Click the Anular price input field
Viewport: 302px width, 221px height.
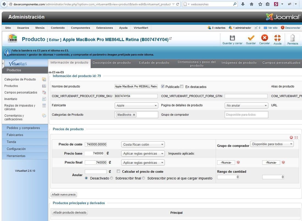pyautogui.click(x=96, y=171)
